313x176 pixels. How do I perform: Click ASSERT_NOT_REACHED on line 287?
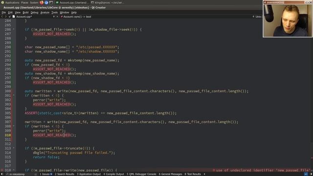51,34
